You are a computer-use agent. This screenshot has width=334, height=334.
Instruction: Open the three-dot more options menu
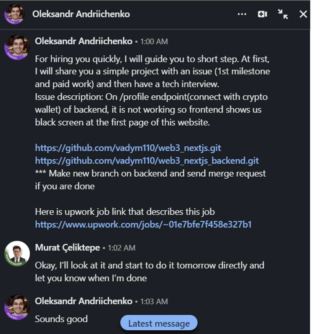click(242, 14)
